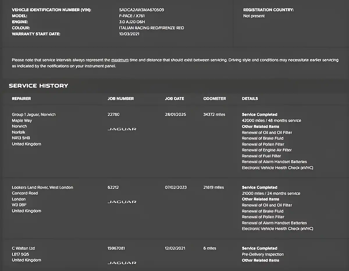Click the 28/01/2025 job date

176,115
